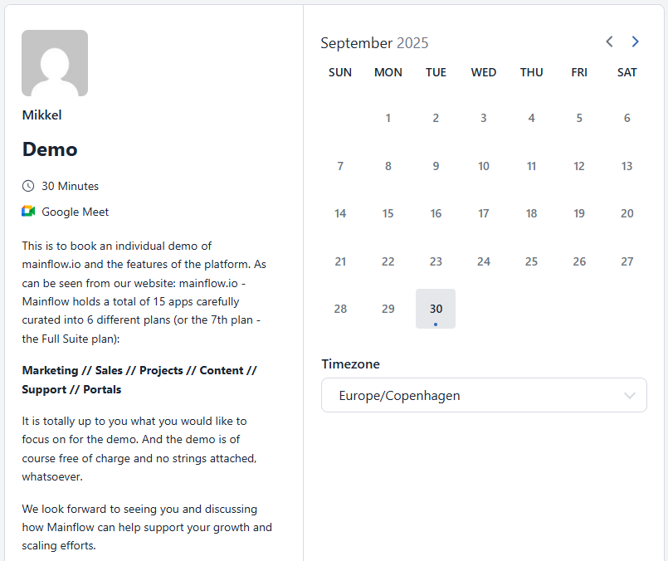Select September 1 date cell
668x561 pixels.
tap(388, 118)
